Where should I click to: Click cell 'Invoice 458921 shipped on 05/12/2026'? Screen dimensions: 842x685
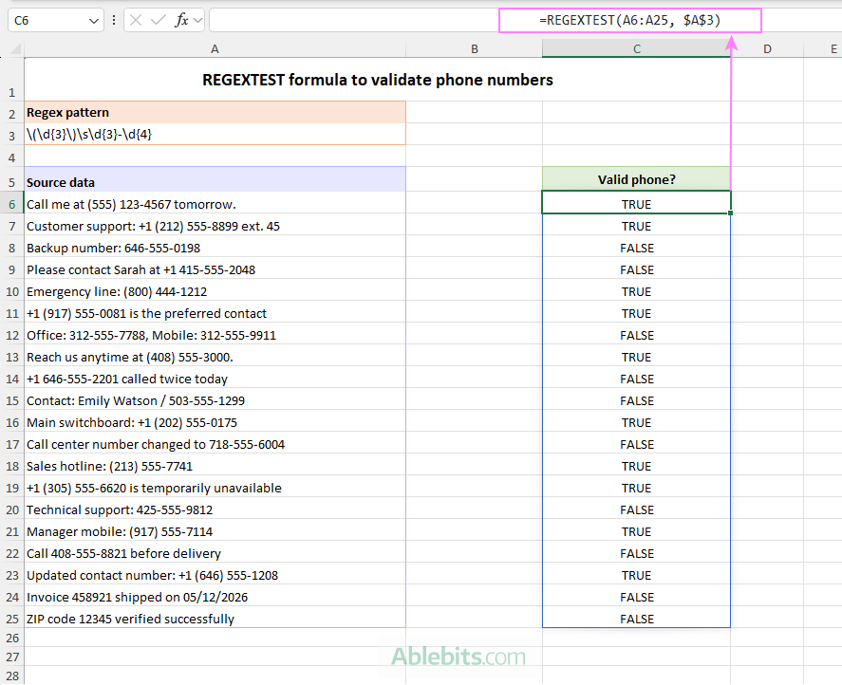pos(215,598)
